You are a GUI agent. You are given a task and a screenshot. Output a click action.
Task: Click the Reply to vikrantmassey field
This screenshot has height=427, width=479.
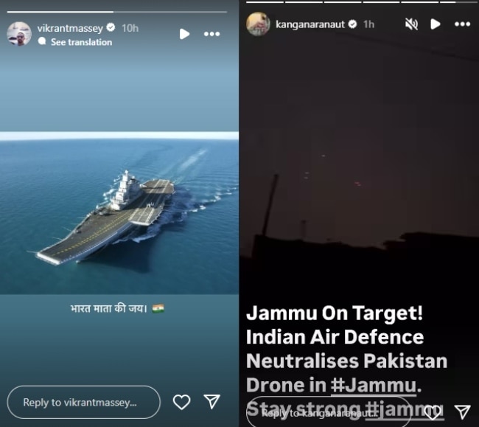click(x=84, y=402)
